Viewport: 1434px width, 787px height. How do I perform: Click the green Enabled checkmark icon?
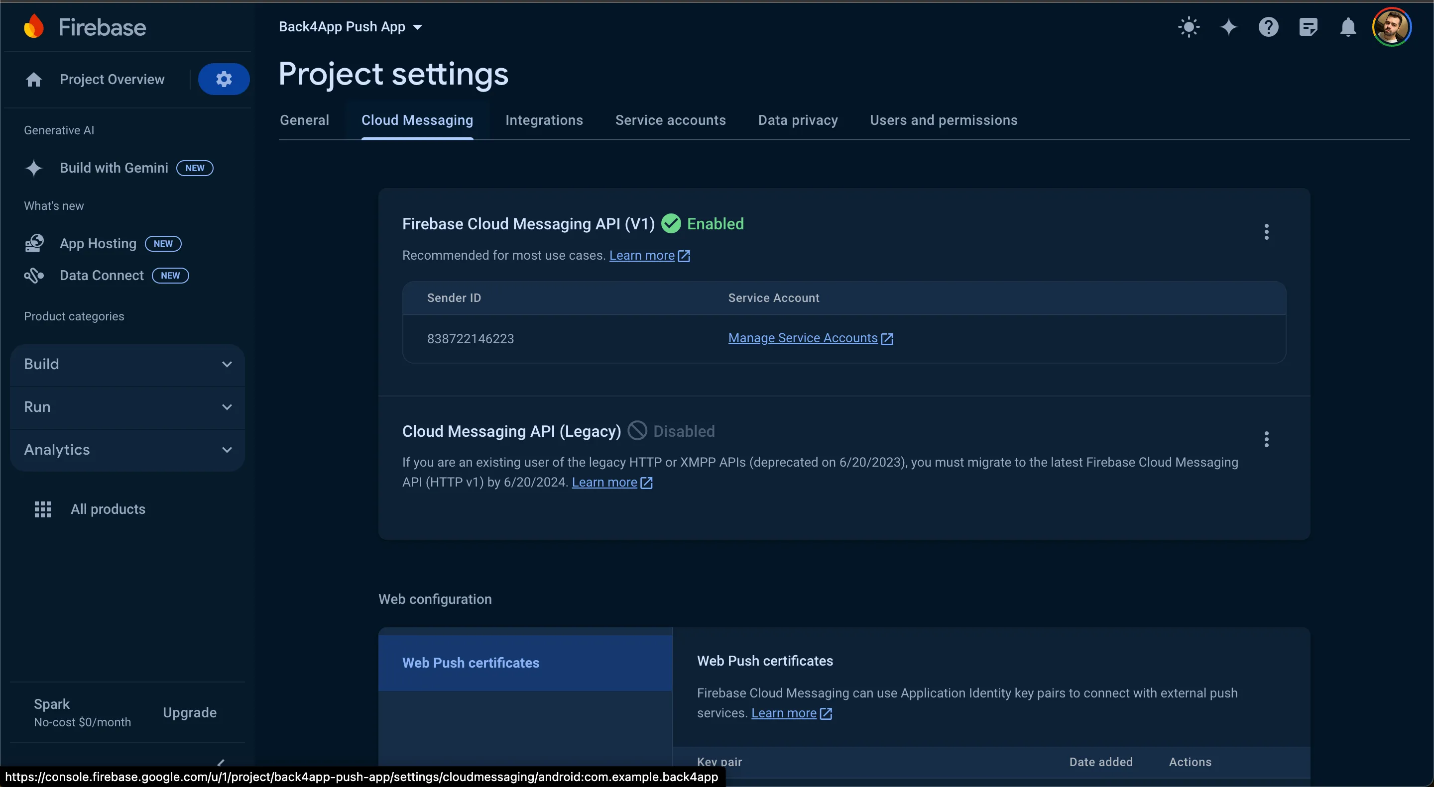(x=671, y=223)
